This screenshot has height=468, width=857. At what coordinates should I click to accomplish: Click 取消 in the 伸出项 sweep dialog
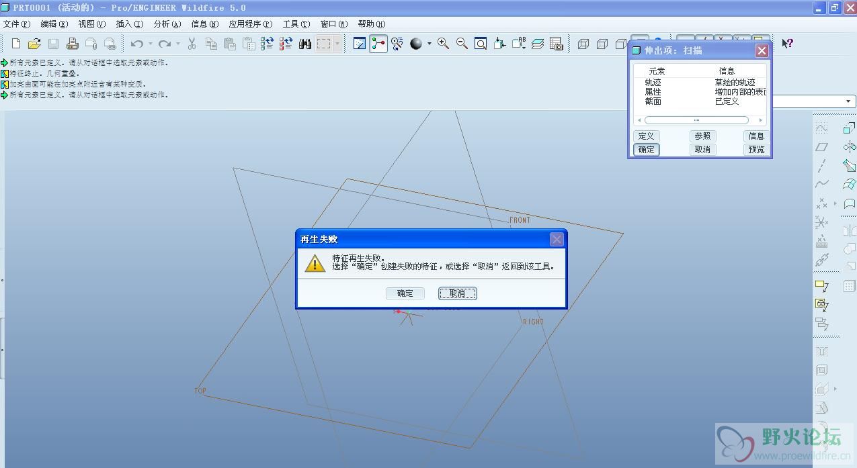pyautogui.click(x=702, y=150)
